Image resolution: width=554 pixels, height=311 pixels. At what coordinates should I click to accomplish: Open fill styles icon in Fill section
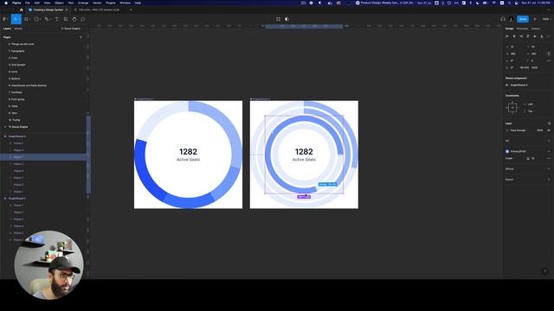(x=549, y=141)
